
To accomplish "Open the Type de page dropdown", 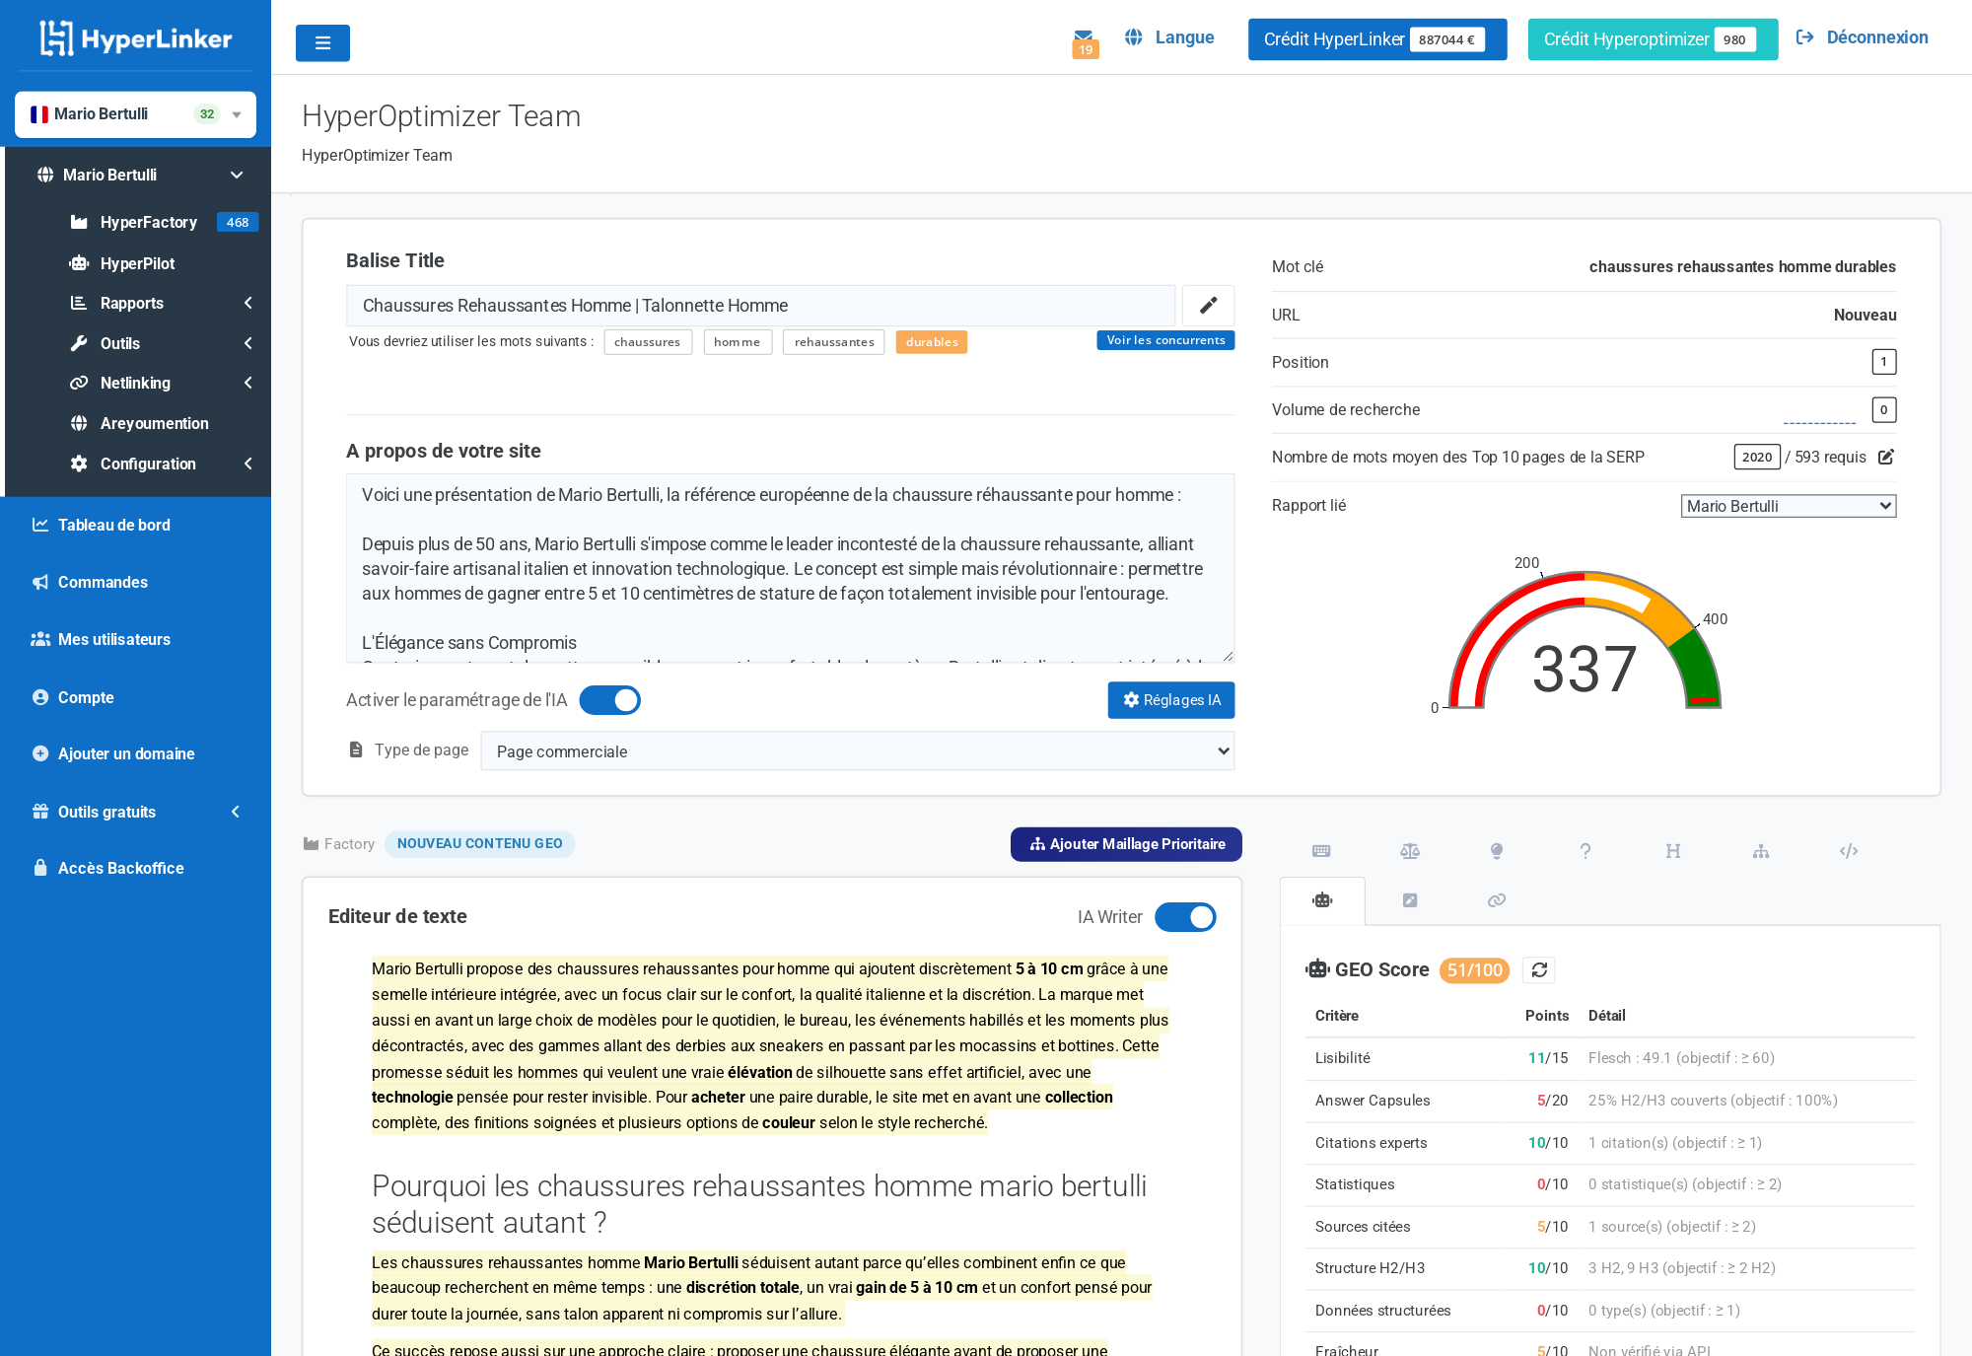I will pos(857,750).
